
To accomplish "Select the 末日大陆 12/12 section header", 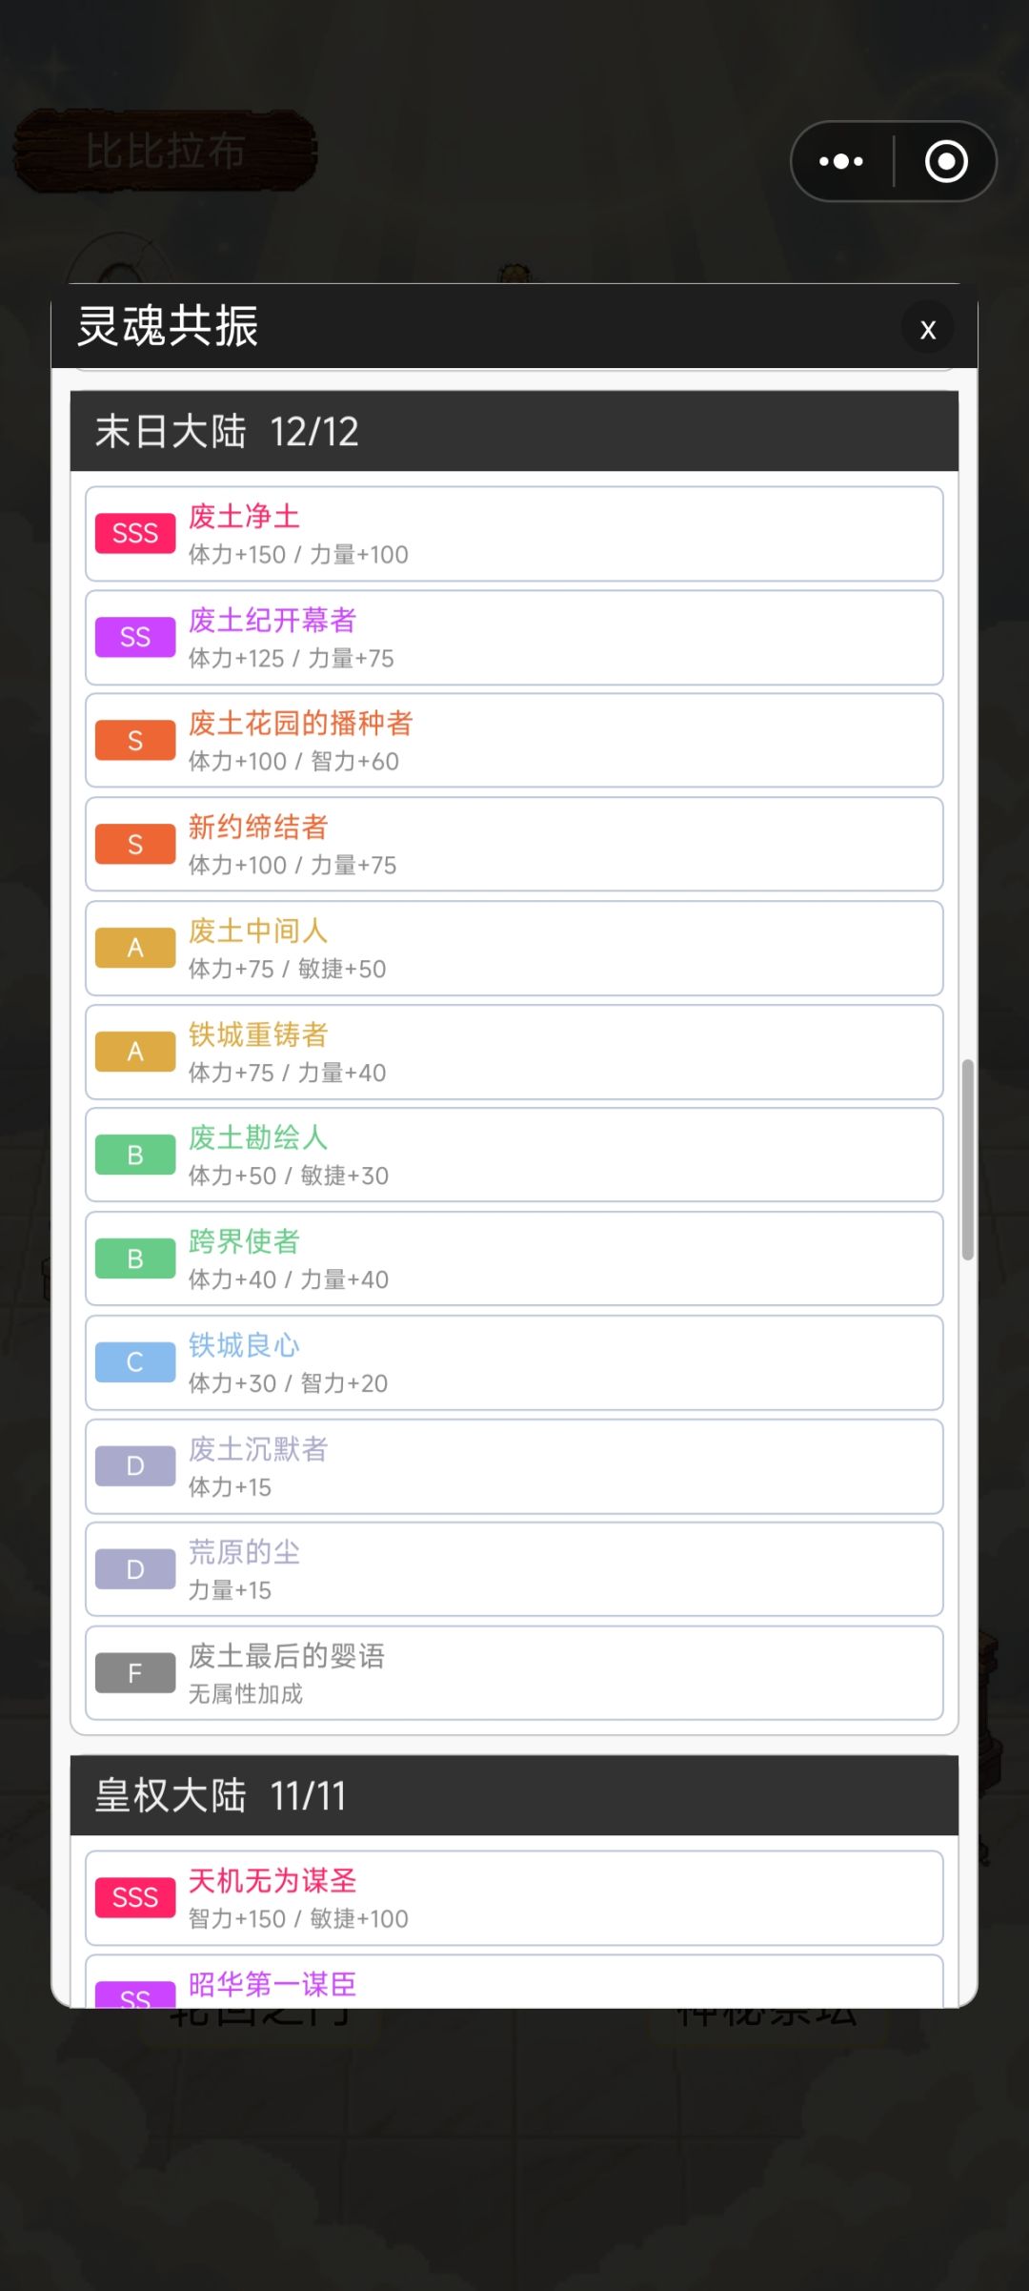I will coord(514,431).
